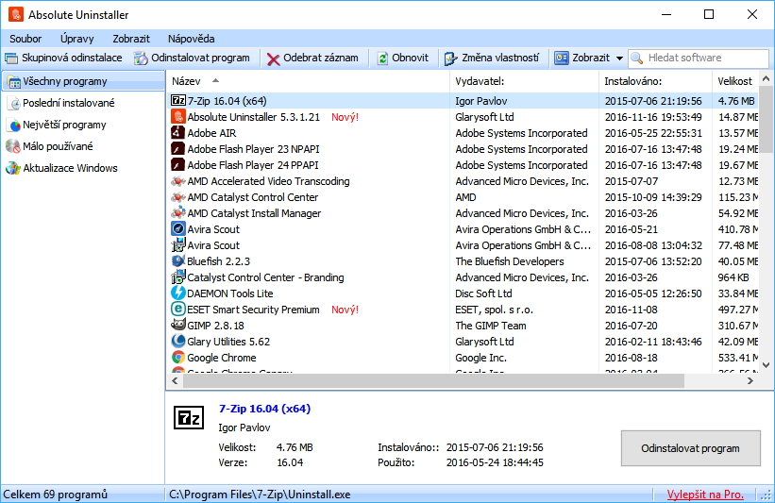Viewport: 775px width, 503px height.
Task: Click the search magnifier icon
Action: click(637, 59)
